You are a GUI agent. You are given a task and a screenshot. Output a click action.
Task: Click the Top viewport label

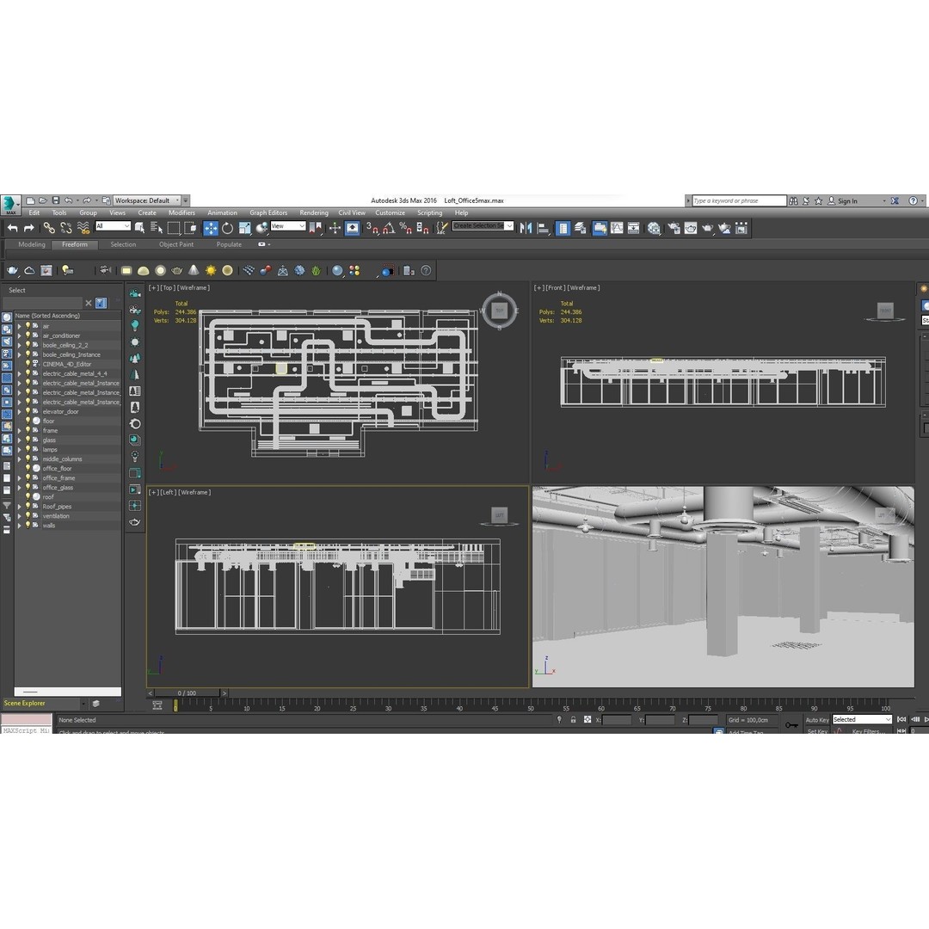[168, 288]
